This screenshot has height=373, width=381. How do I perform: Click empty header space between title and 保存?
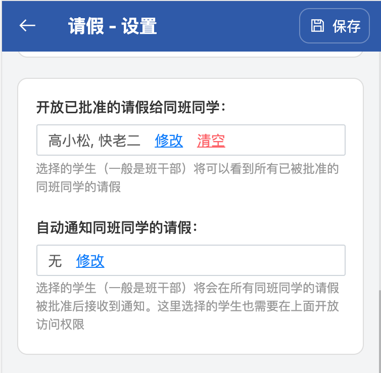tap(227, 26)
